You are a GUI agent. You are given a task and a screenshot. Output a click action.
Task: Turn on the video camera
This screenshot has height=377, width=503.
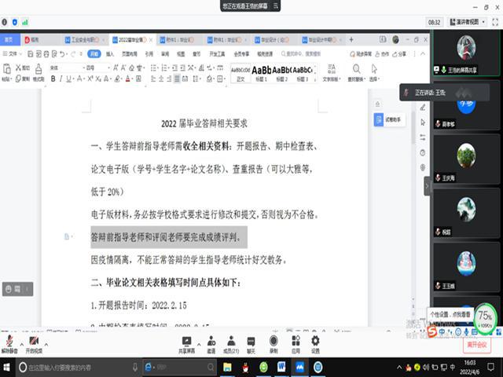[35, 344]
